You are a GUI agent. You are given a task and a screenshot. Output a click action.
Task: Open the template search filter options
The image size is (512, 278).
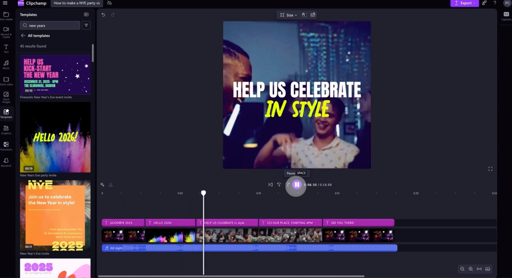click(86, 25)
